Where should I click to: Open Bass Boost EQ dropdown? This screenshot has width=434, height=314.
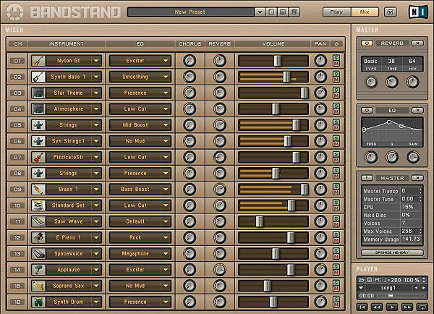coord(166,189)
